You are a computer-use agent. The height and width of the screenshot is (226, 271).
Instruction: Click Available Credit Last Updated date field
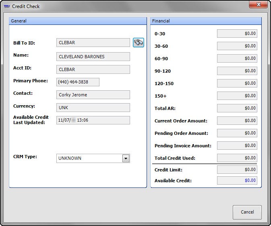coord(93,120)
